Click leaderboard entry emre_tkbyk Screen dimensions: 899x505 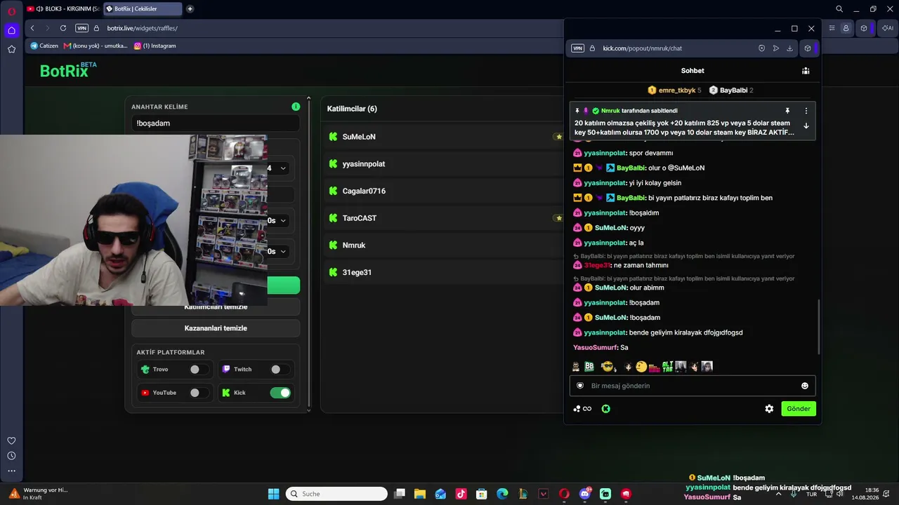click(674, 90)
